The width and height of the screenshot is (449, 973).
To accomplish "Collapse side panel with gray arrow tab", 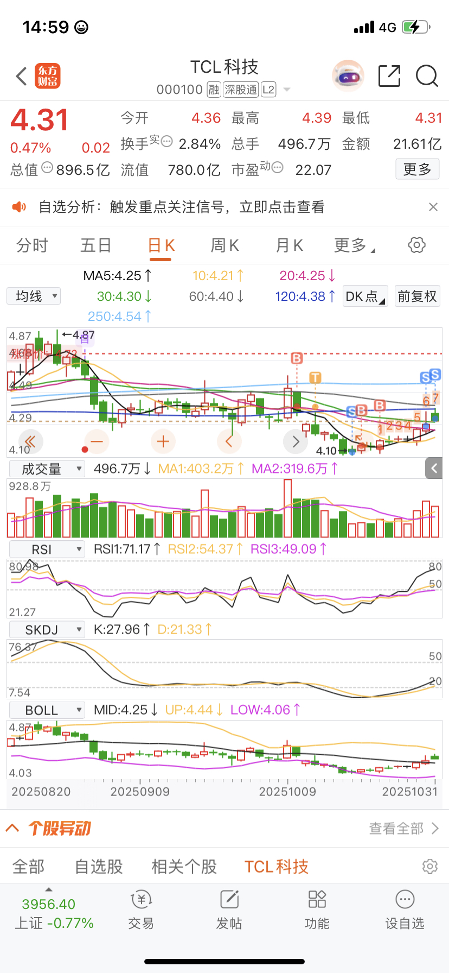I will pos(434,468).
